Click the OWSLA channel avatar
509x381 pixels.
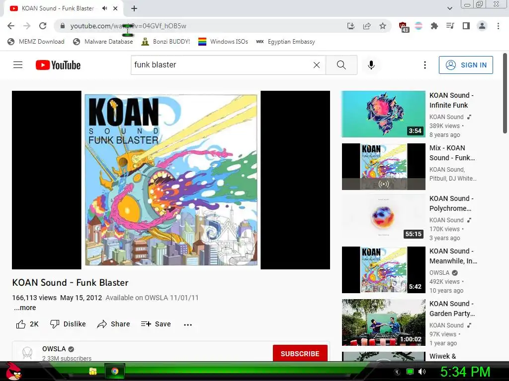point(27,353)
